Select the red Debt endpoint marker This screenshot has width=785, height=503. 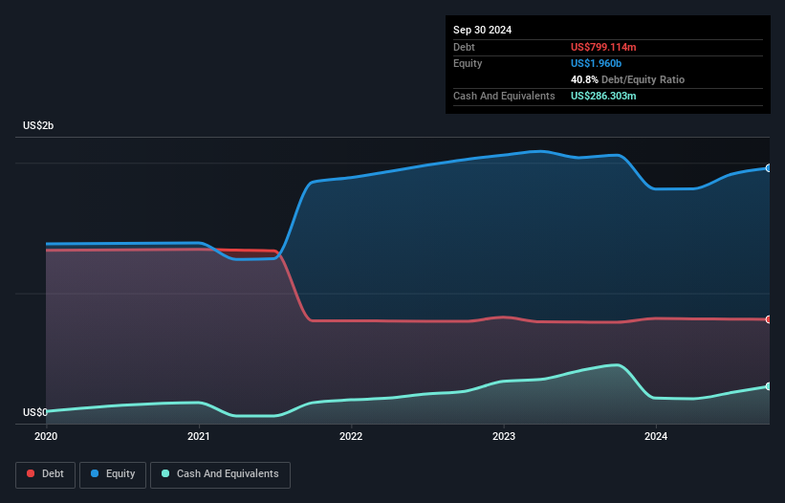click(769, 319)
